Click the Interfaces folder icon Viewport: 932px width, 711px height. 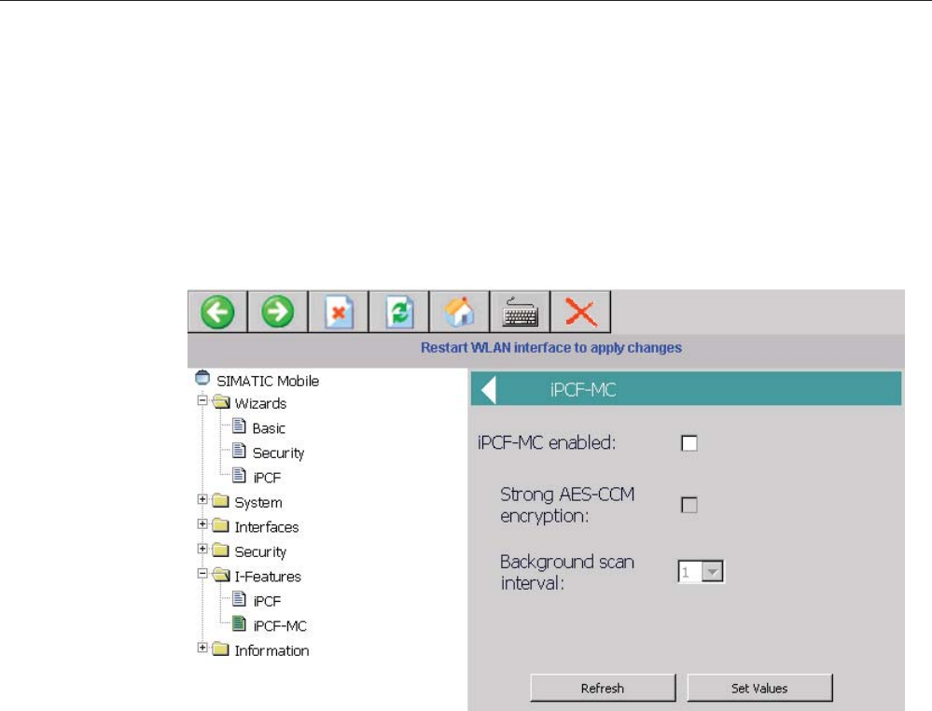point(220,525)
